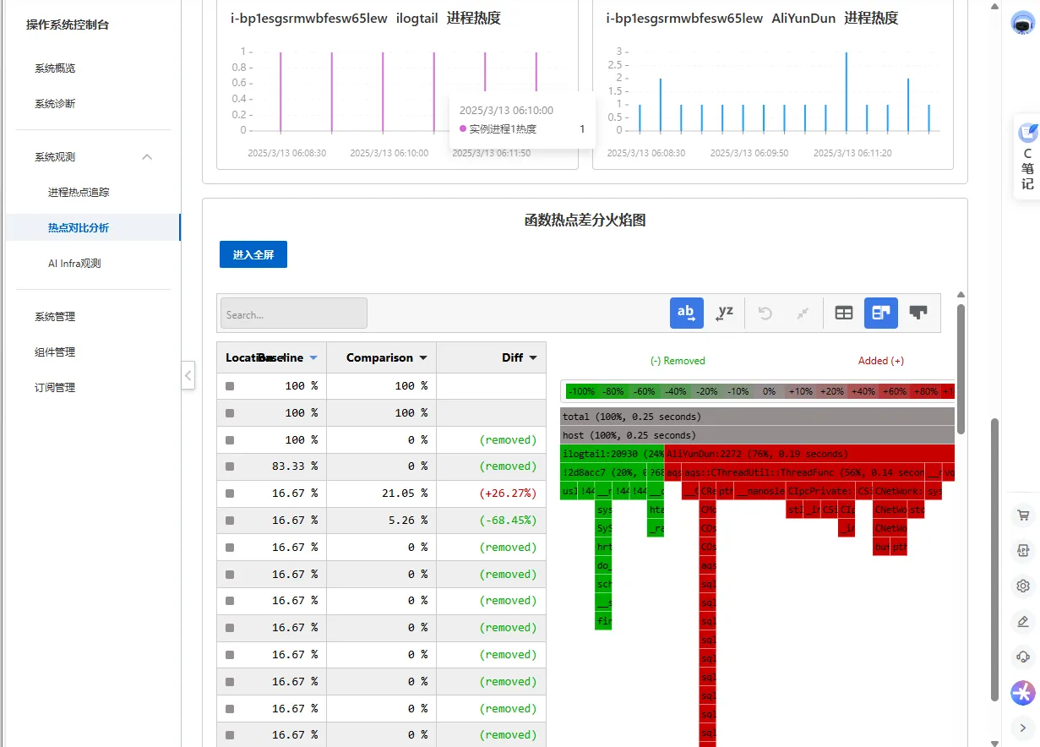Switch to table-only view icon
Image resolution: width=1040 pixels, height=747 pixels.
[843, 313]
